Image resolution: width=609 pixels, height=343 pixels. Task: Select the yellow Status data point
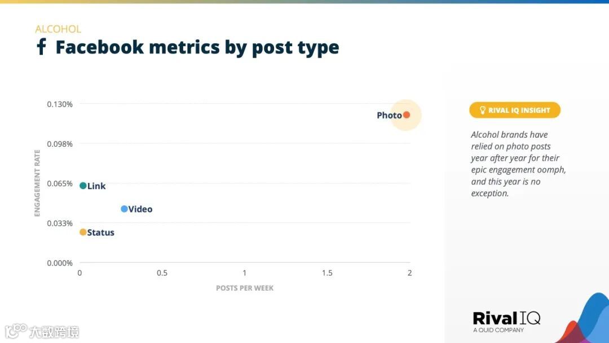83,232
